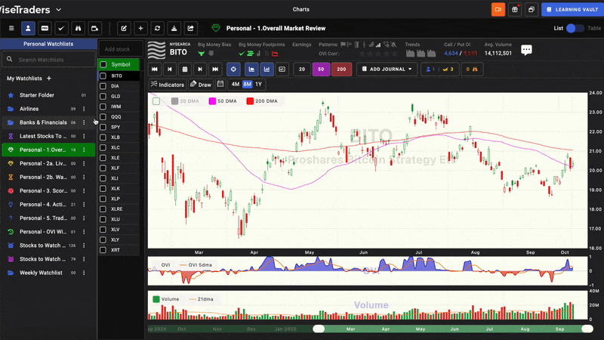This screenshot has width=604, height=340.
Task: Open the ADD JOURNAL dropdown
Action: click(x=387, y=70)
